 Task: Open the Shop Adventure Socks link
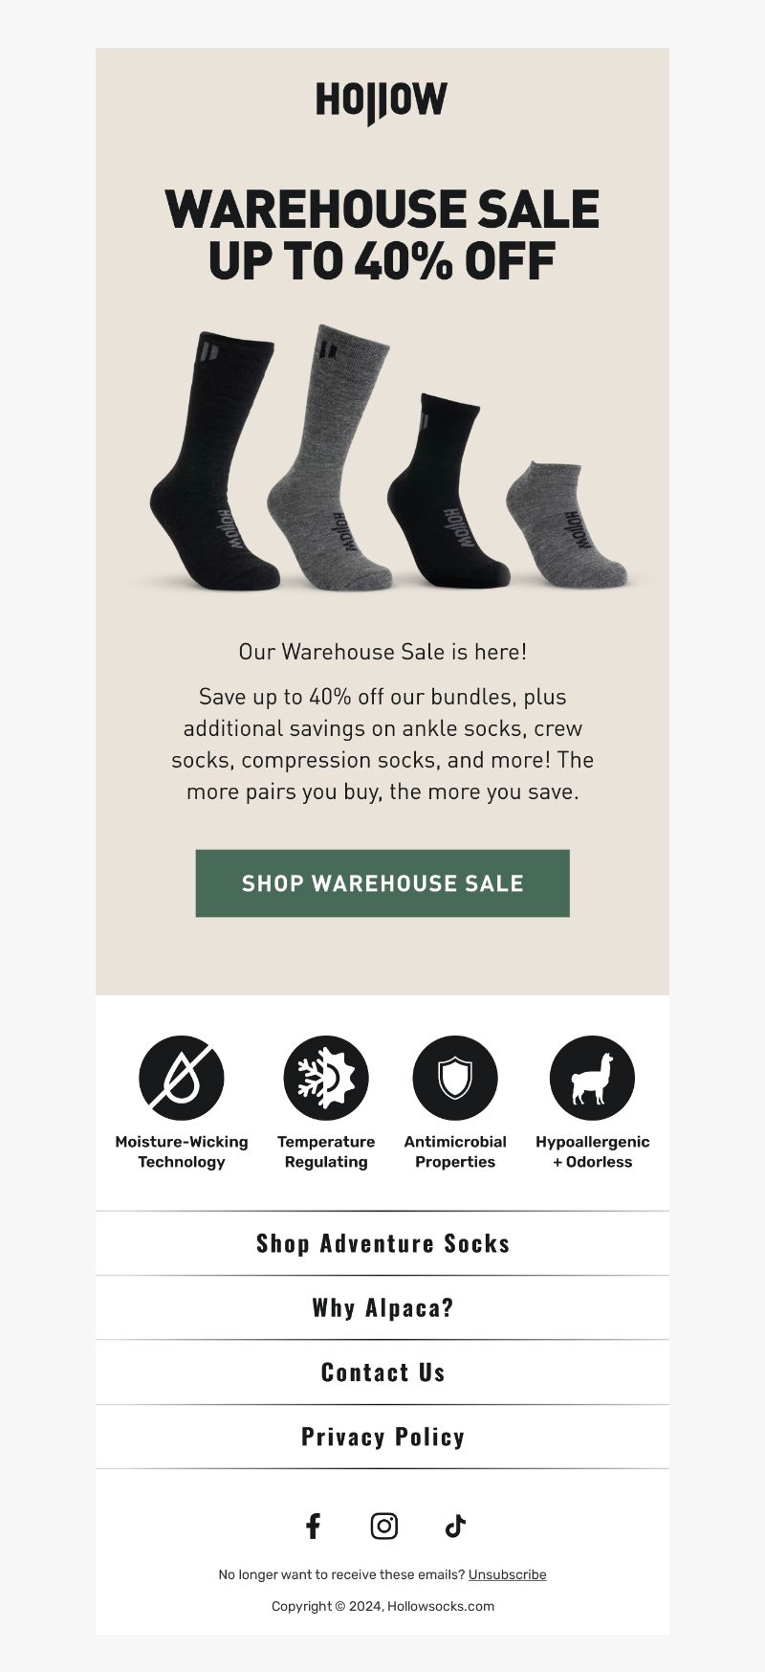pos(382,1243)
